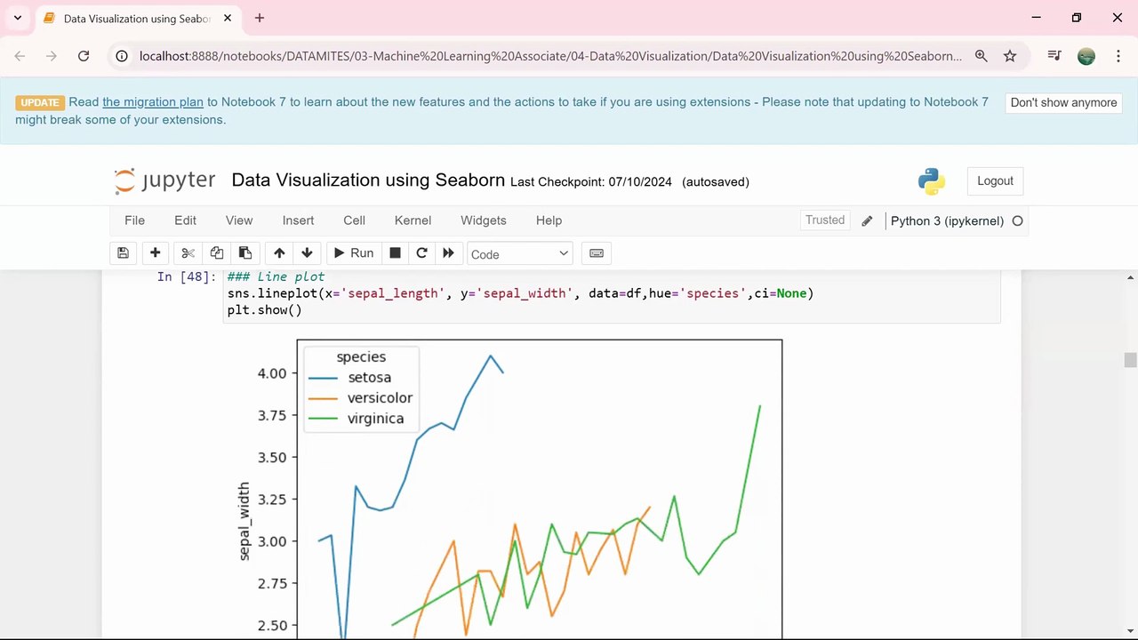The height and width of the screenshot is (640, 1138).
Task: Click the localhost URL address bar
Action: [x=550, y=56]
